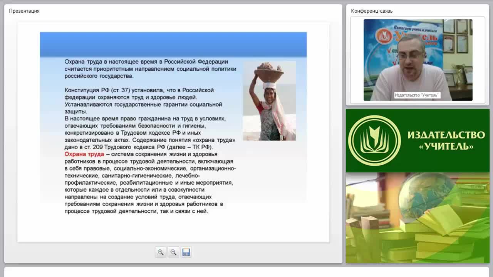The height and width of the screenshot is (277, 493).
Task: Click the books and globe illustration
Action: click(x=418, y=218)
